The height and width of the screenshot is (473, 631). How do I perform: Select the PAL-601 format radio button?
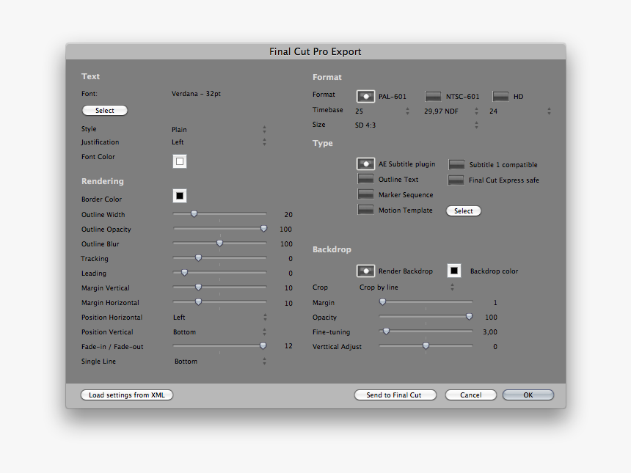click(x=365, y=97)
